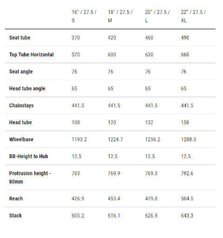Select the Head tube angle row label
Viewport: 223px width, 238px height.
click(27, 88)
